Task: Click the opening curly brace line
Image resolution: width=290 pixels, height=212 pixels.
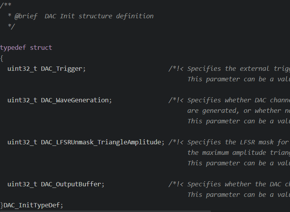Action: tap(2, 58)
